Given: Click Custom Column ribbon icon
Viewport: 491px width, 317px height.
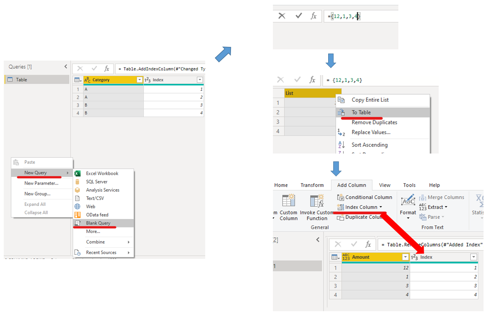Looking at the screenshot, I should [x=288, y=200].
